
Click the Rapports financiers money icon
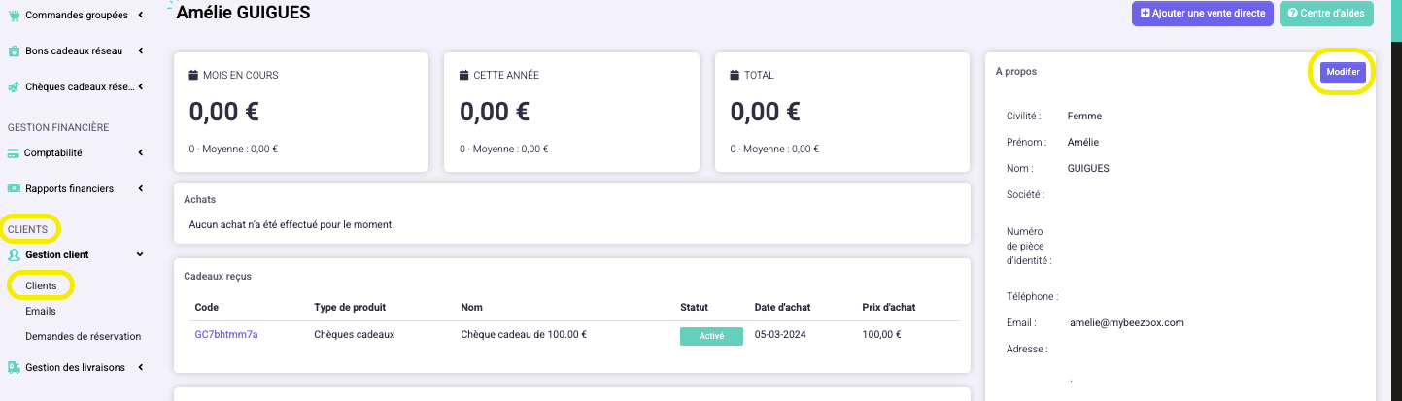click(15, 188)
